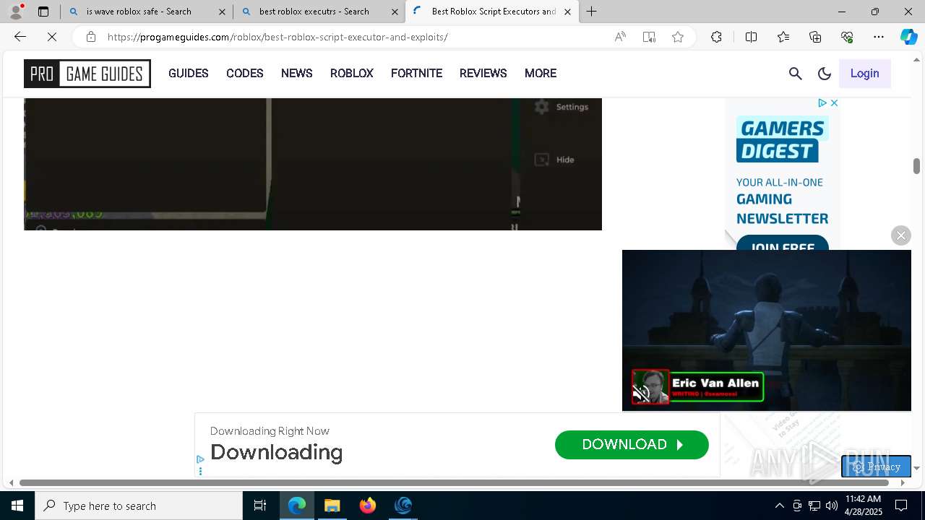Screen dimensions: 925x520
Task: Click the horizontal scrollbar
Action: [x=454, y=482]
